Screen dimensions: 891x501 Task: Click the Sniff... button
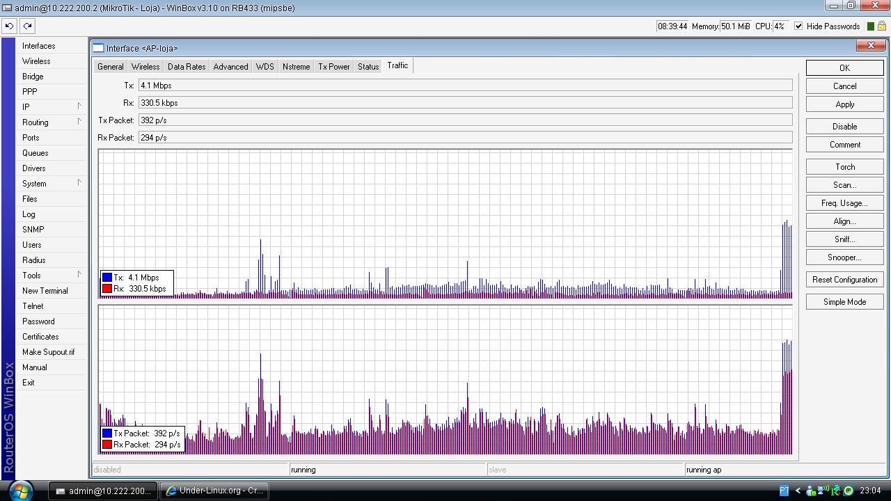click(x=844, y=239)
